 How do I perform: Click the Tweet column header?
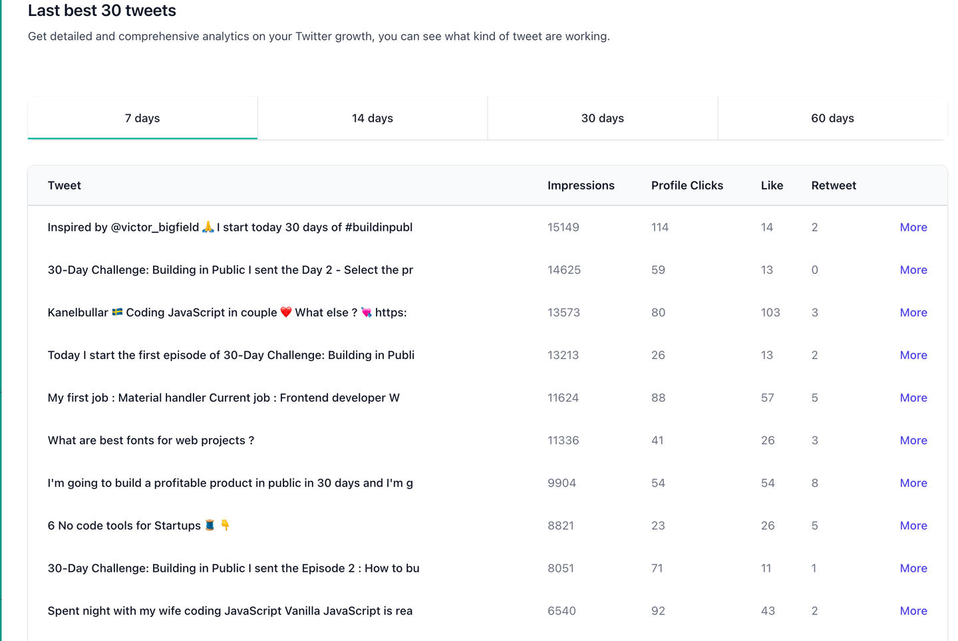pyautogui.click(x=65, y=186)
